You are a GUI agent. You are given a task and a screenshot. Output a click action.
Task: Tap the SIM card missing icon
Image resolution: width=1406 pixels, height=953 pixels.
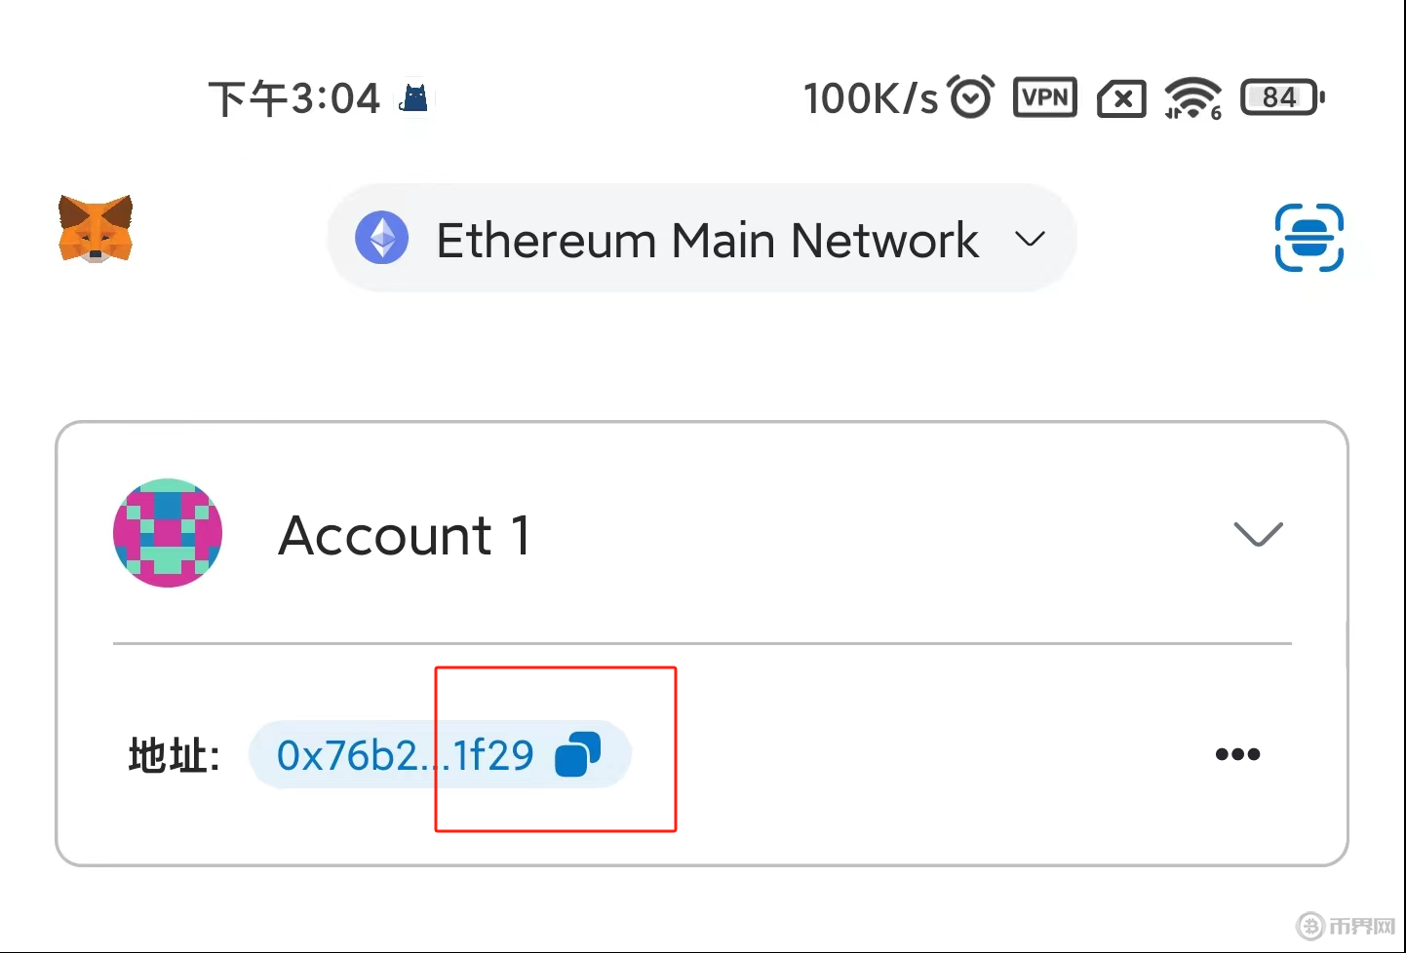[x=1121, y=98]
